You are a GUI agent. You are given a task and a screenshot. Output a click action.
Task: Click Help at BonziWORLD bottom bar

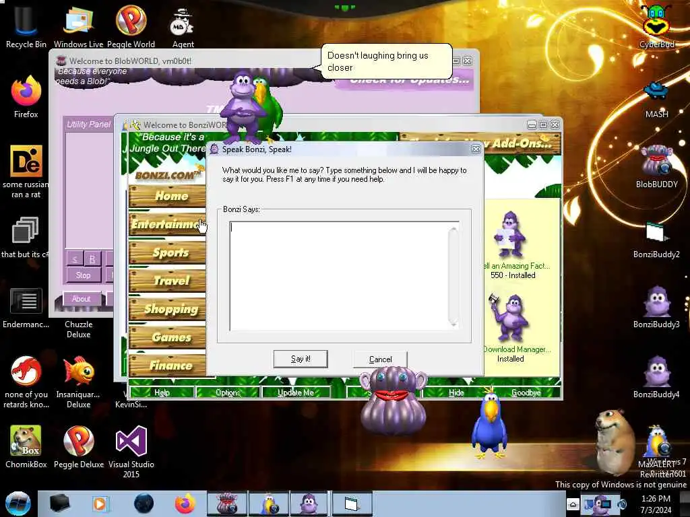[x=162, y=392]
